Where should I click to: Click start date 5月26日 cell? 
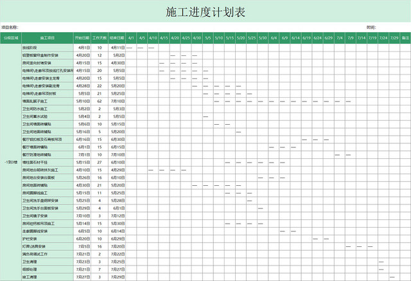point(82,177)
